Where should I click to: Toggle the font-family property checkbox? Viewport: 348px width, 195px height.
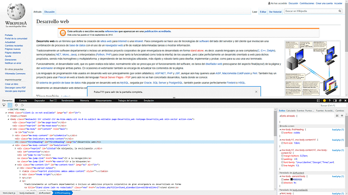pos(283,162)
